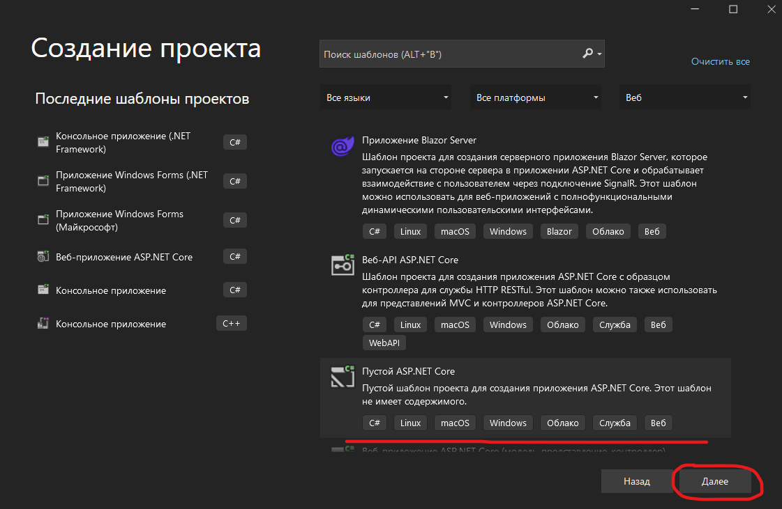Viewport: 782px width, 509px height.
Task: Click icon of Веб-приложение ASP.NET Core
Action: [43, 256]
